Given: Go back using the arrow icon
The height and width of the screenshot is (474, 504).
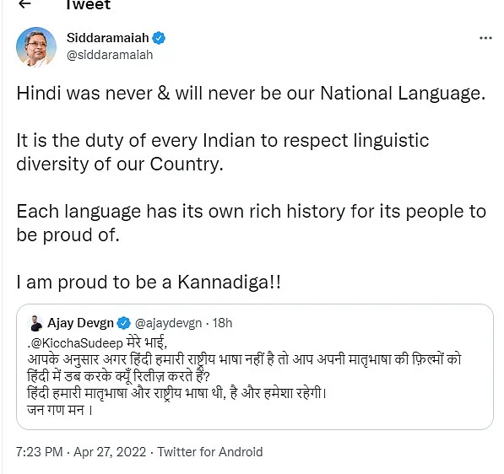Looking at the screenshot, I should pos(24,4).
